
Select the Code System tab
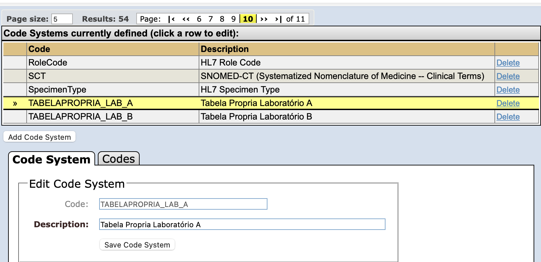click(52, 159)
